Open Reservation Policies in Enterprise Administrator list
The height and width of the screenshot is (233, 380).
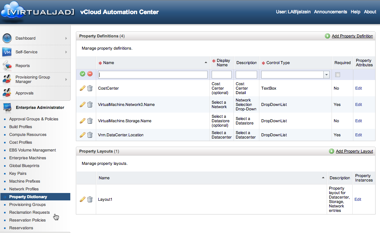tap(27, 220)
